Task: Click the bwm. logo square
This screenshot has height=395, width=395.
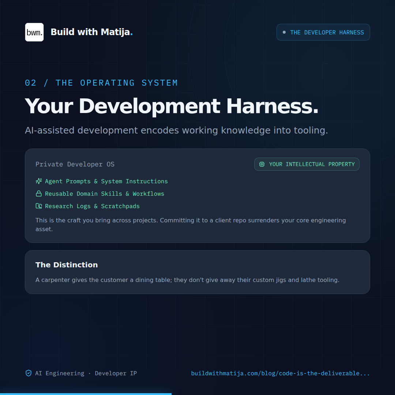Action: (34, 32)
